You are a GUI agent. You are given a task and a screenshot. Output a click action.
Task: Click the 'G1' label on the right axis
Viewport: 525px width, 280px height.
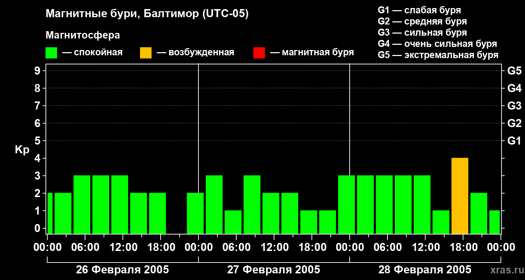[514, 141]
